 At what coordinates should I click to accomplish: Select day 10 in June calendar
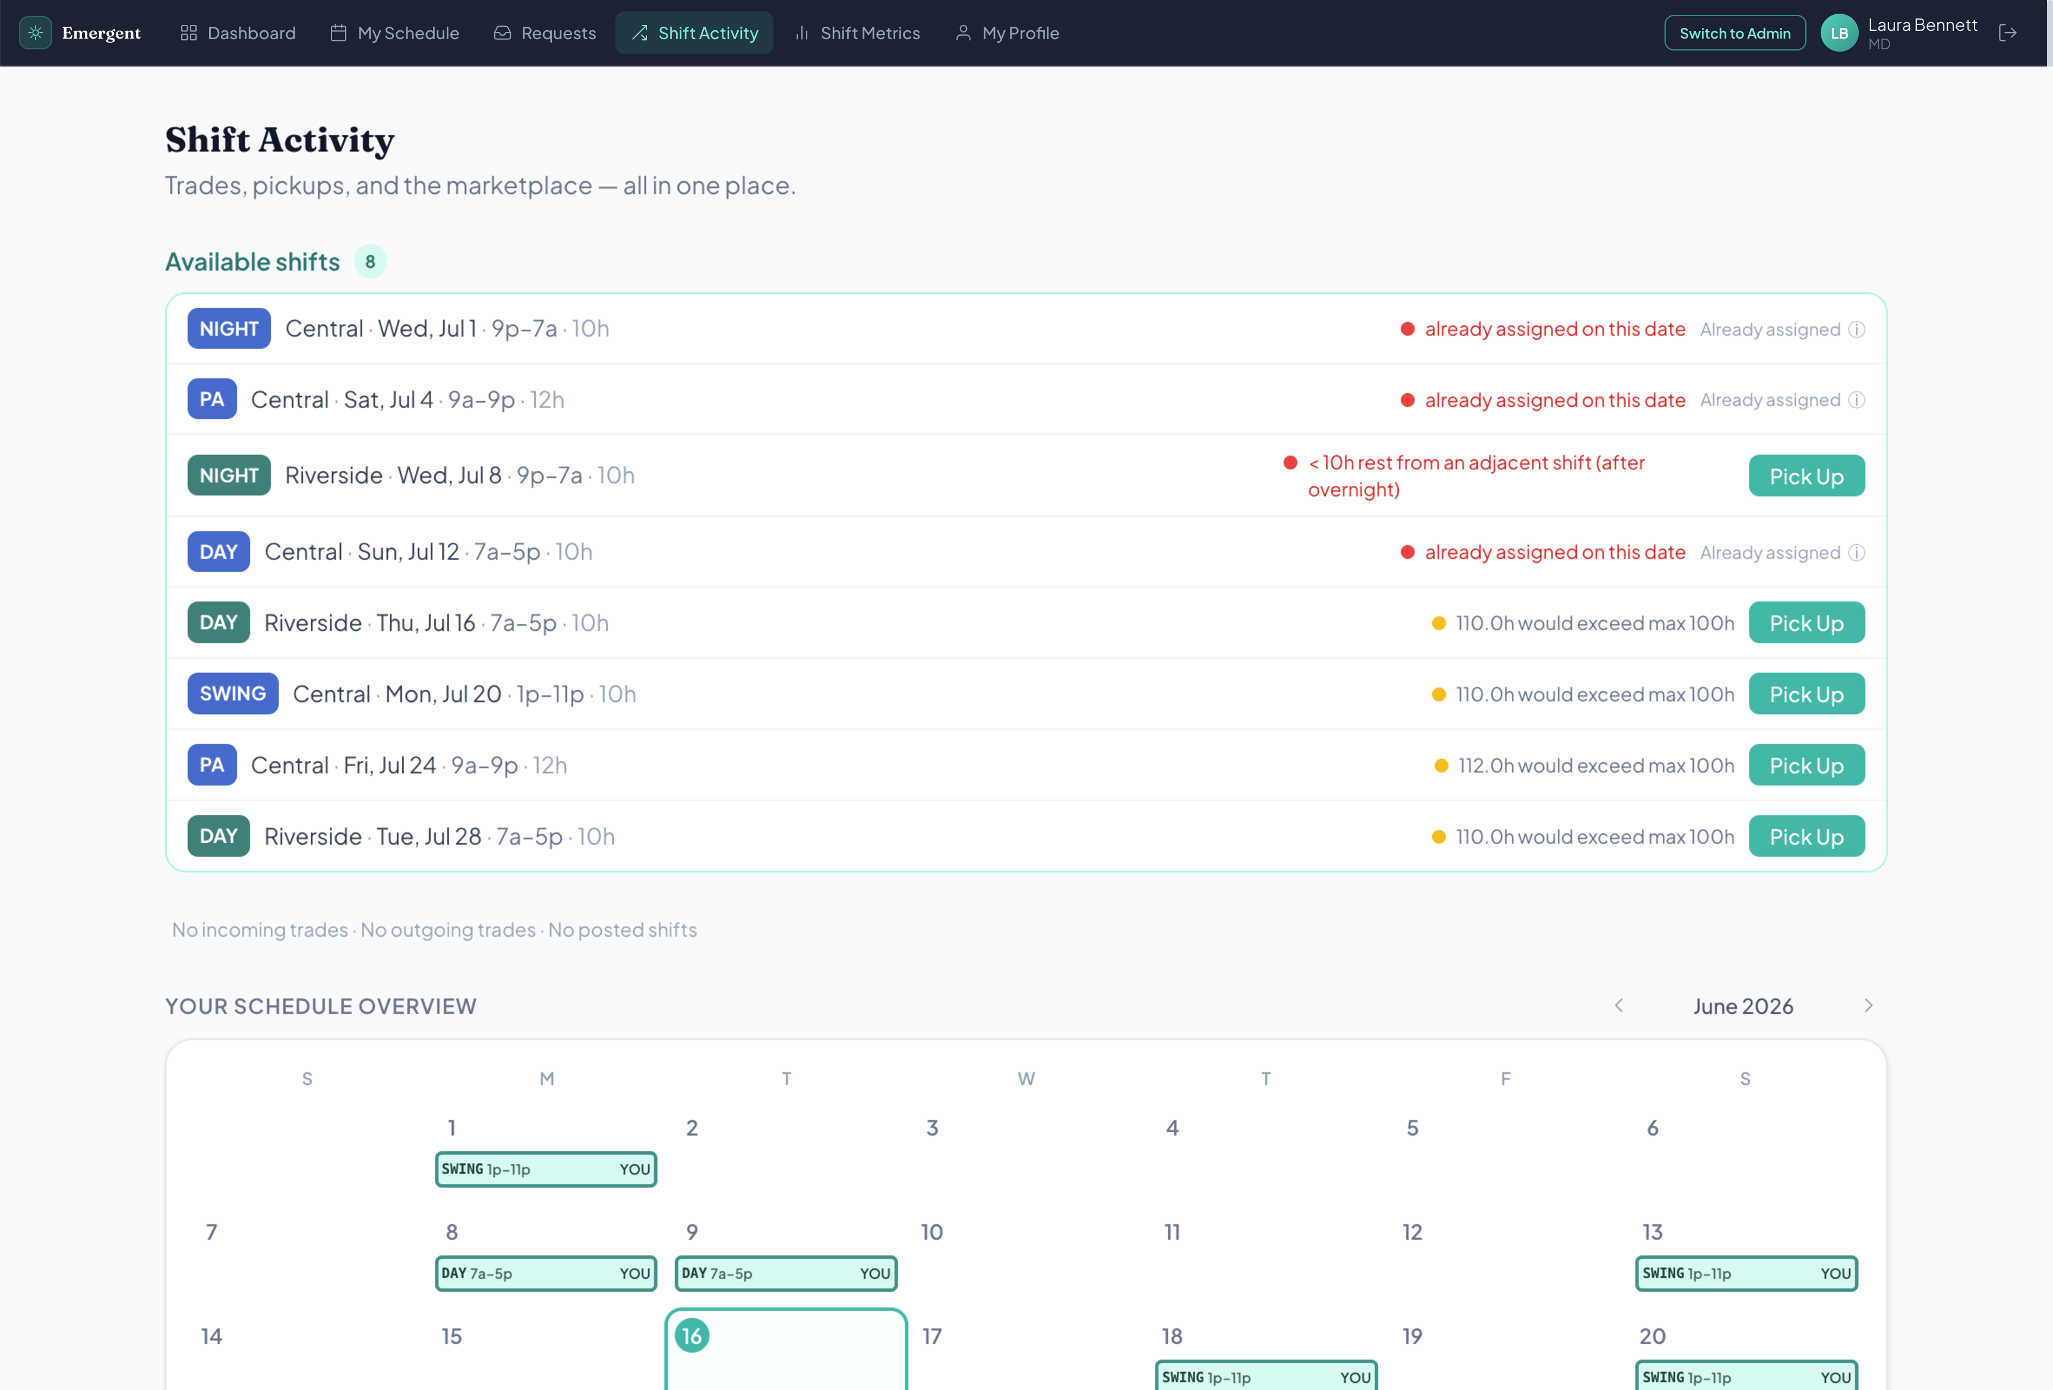(x=932, y=1232)
